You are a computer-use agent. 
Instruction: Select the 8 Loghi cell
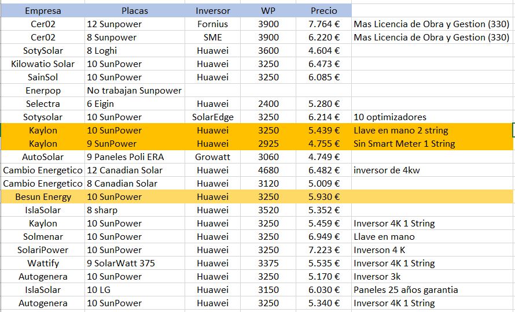coord(135,50)
